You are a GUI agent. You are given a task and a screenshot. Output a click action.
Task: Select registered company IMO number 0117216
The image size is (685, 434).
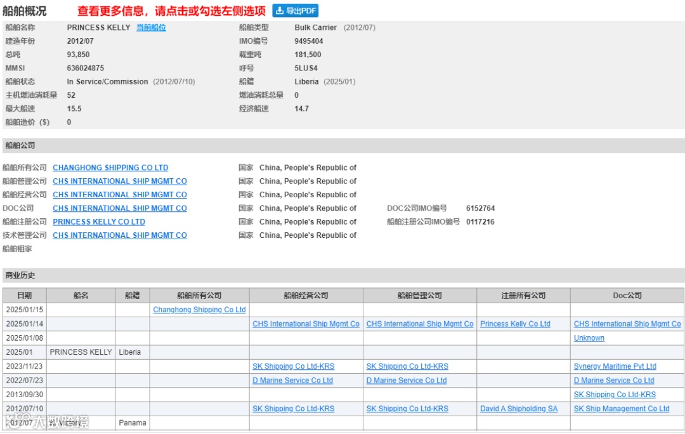481,221
